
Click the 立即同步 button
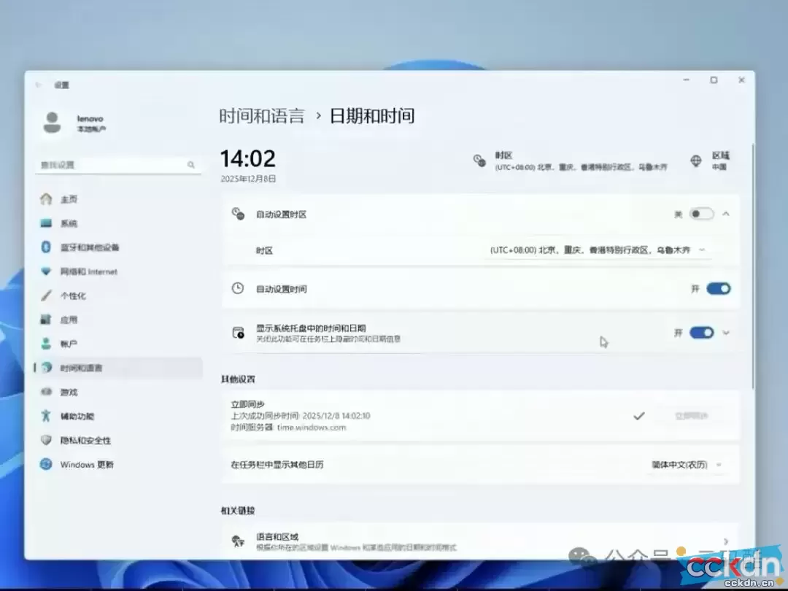tap(691, 416)
